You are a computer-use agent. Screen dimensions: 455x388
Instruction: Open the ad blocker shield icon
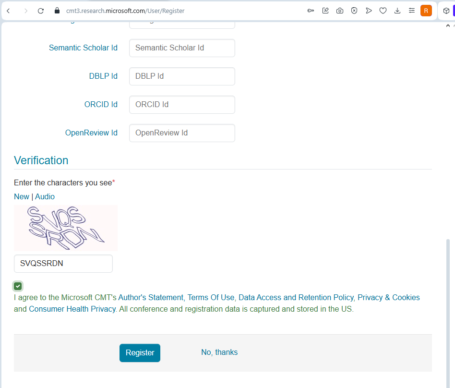coord(354,11)
